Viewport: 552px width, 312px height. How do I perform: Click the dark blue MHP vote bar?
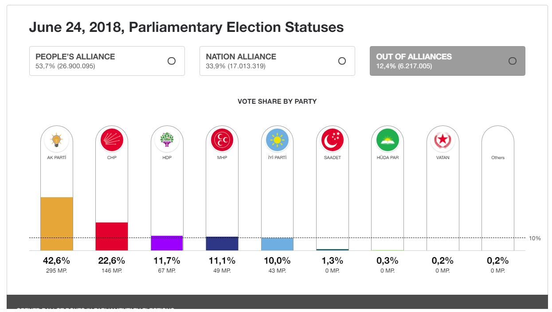222,243
